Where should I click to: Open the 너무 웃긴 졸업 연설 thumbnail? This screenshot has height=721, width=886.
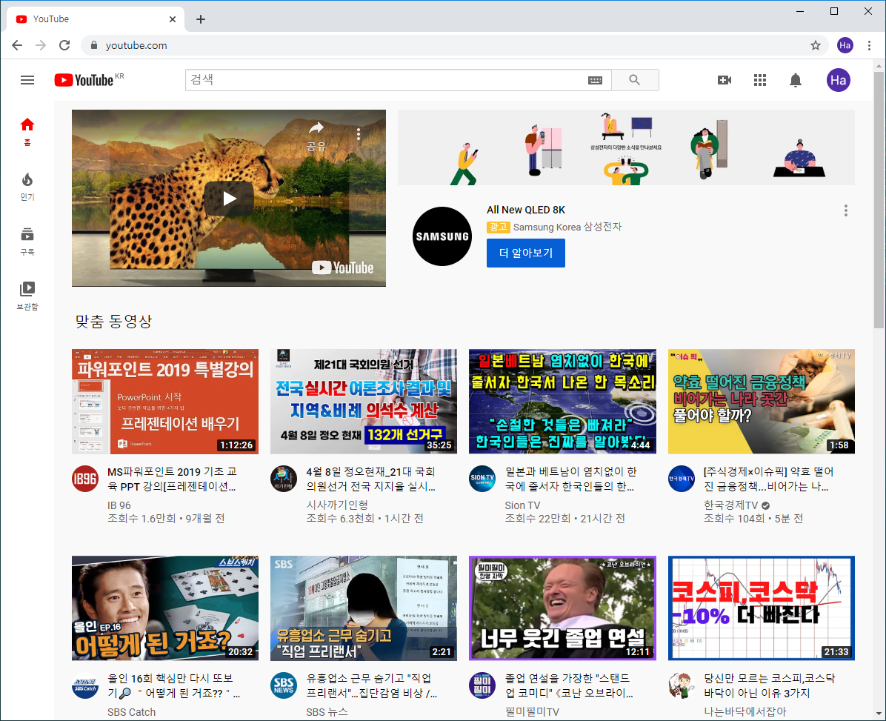pyautogui.click(x=563, y=608)
